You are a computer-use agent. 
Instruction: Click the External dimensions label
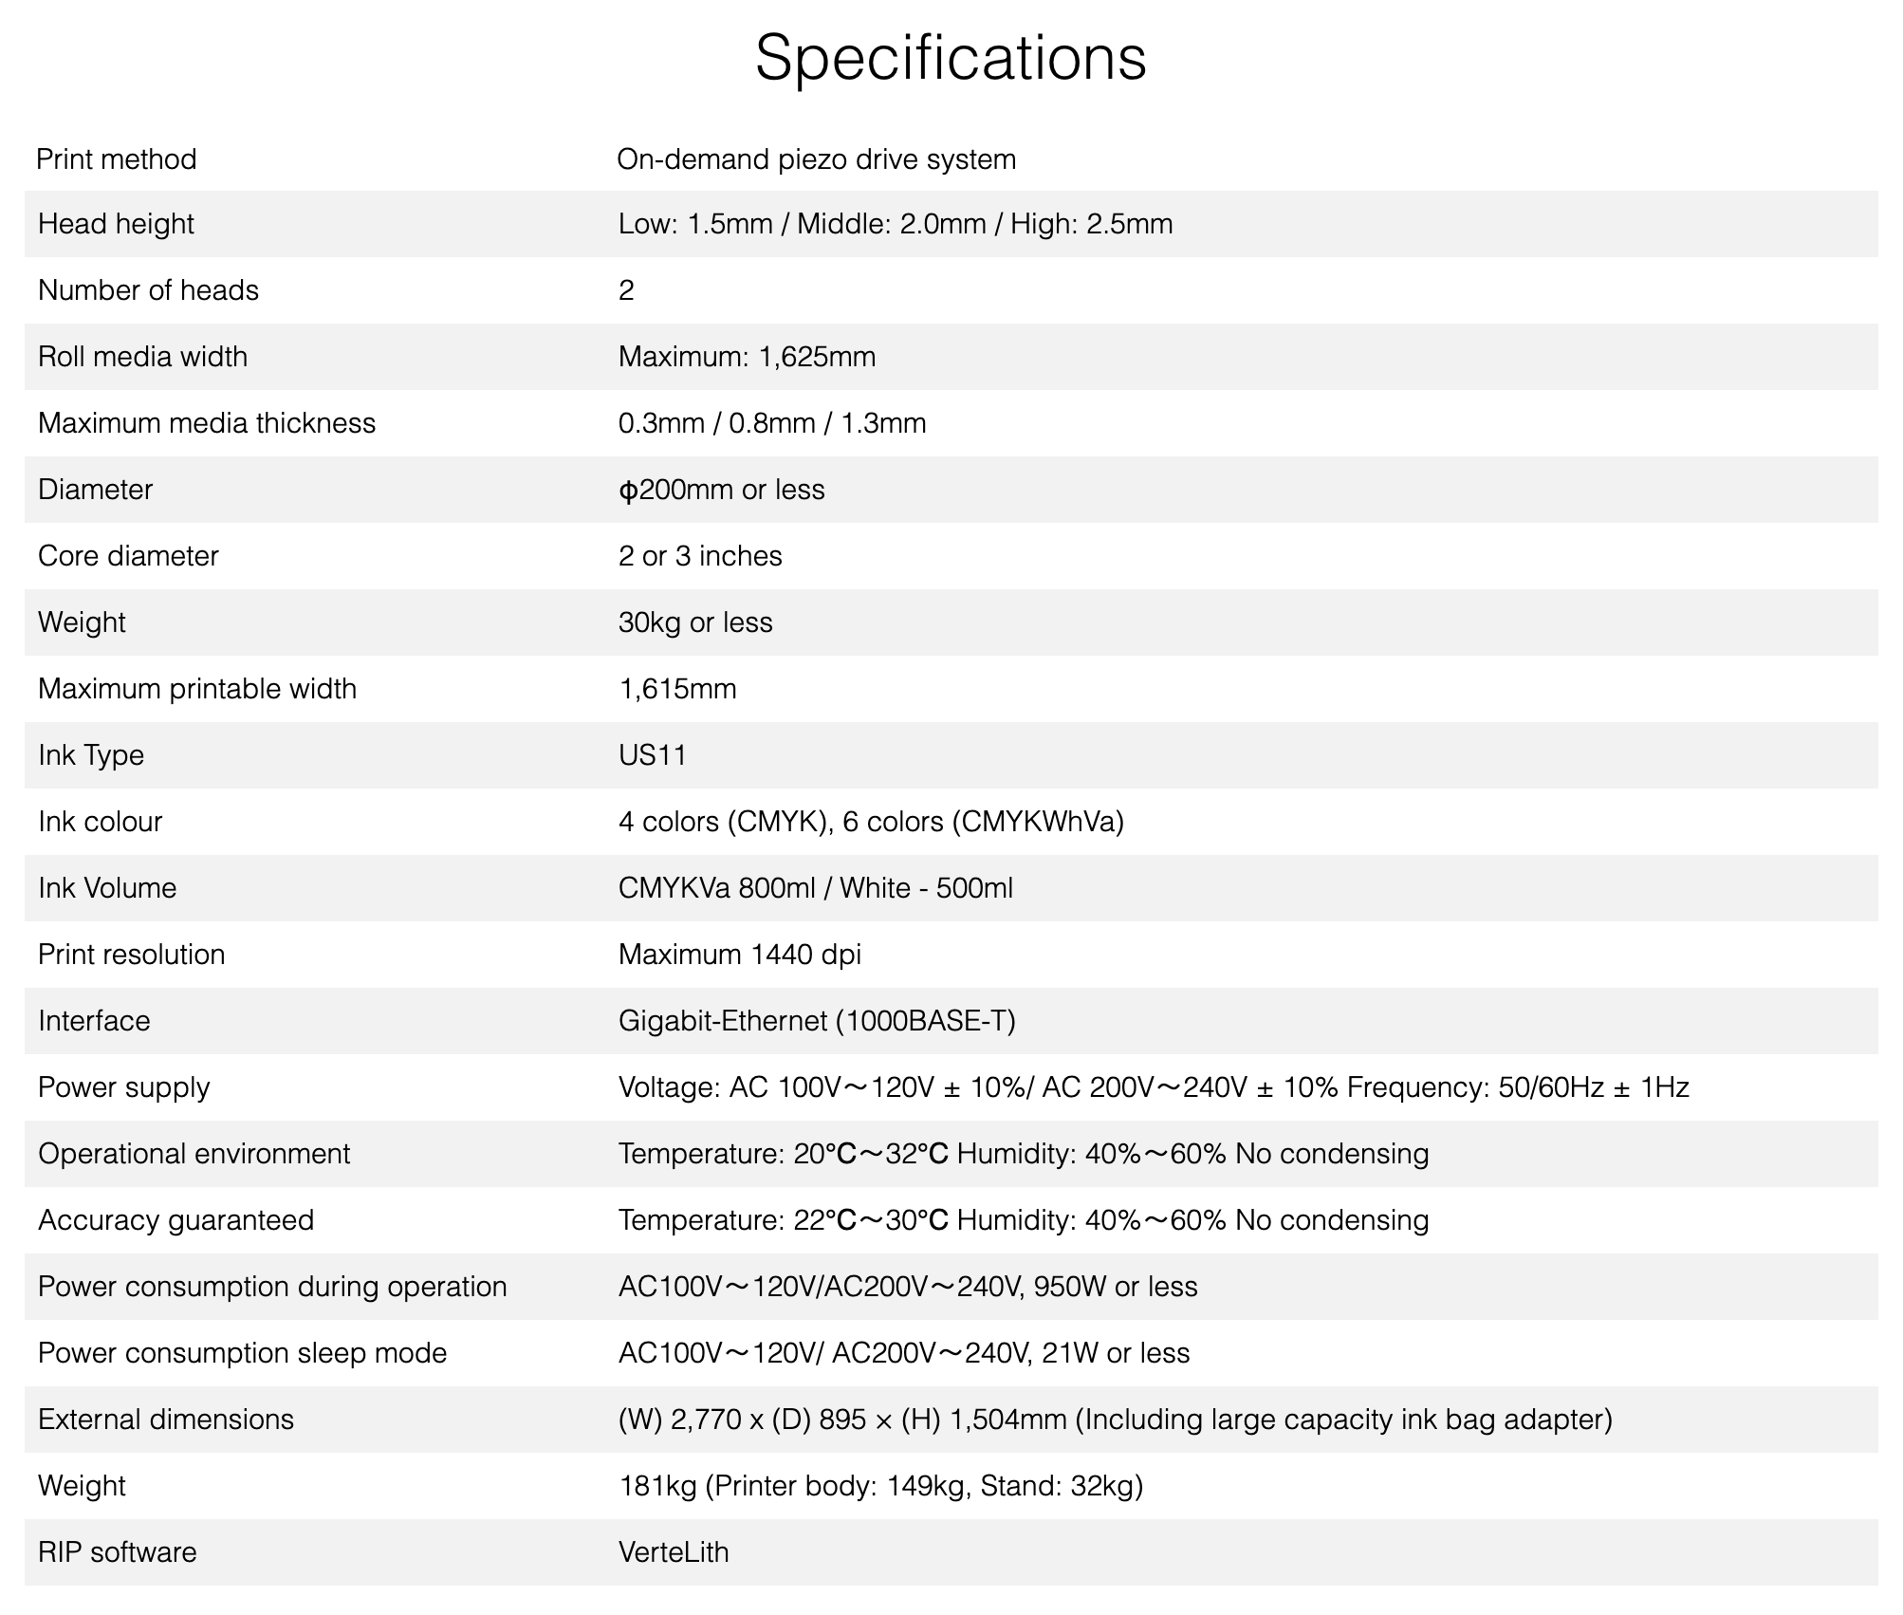(166, 1420)
